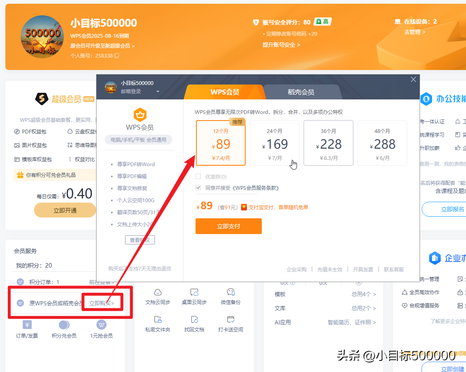Viewport: 466px width, 372px height.
Task: Click the 1元抢会员 icon
Action: [101, 325]
